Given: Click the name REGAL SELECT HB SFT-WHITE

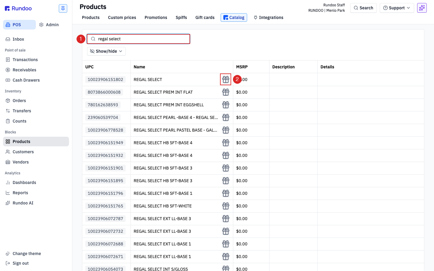Looking at the screenshot, I should (163, 206).
